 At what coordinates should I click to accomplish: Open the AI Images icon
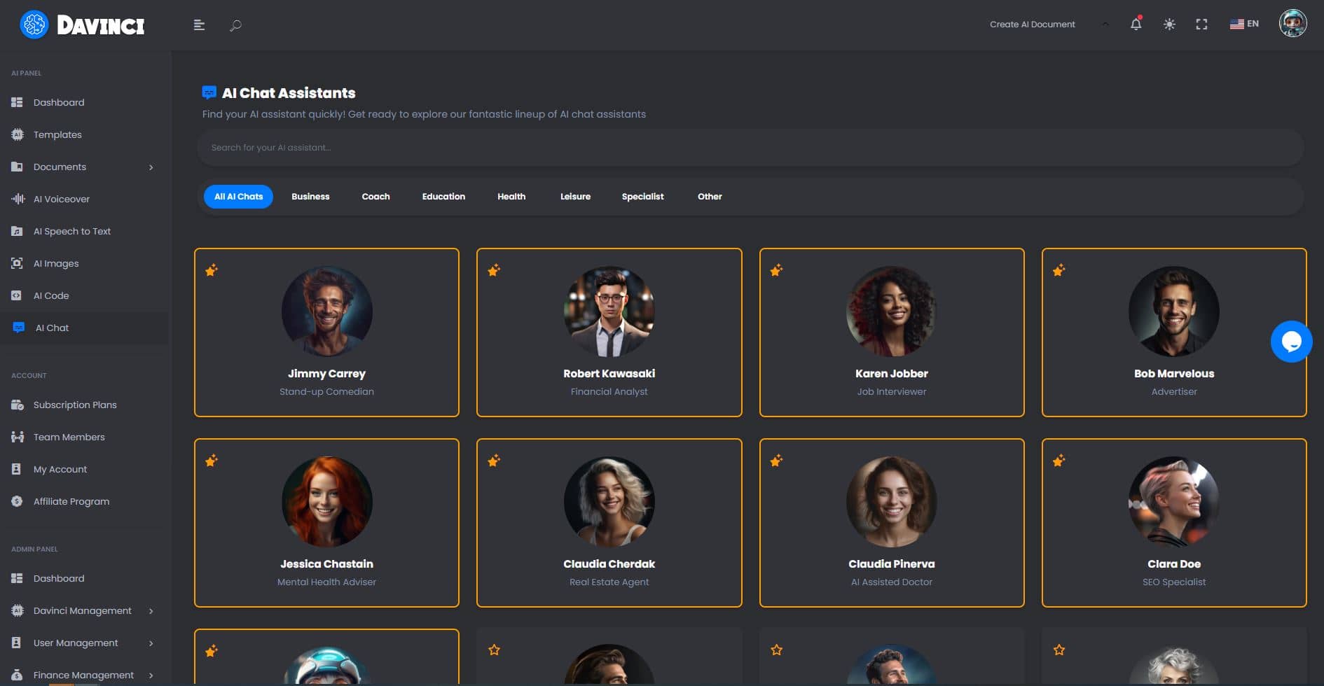tap(17, 263)
